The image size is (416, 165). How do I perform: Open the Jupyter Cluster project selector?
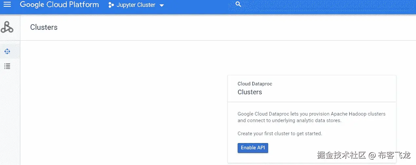[x=136, y=5]
